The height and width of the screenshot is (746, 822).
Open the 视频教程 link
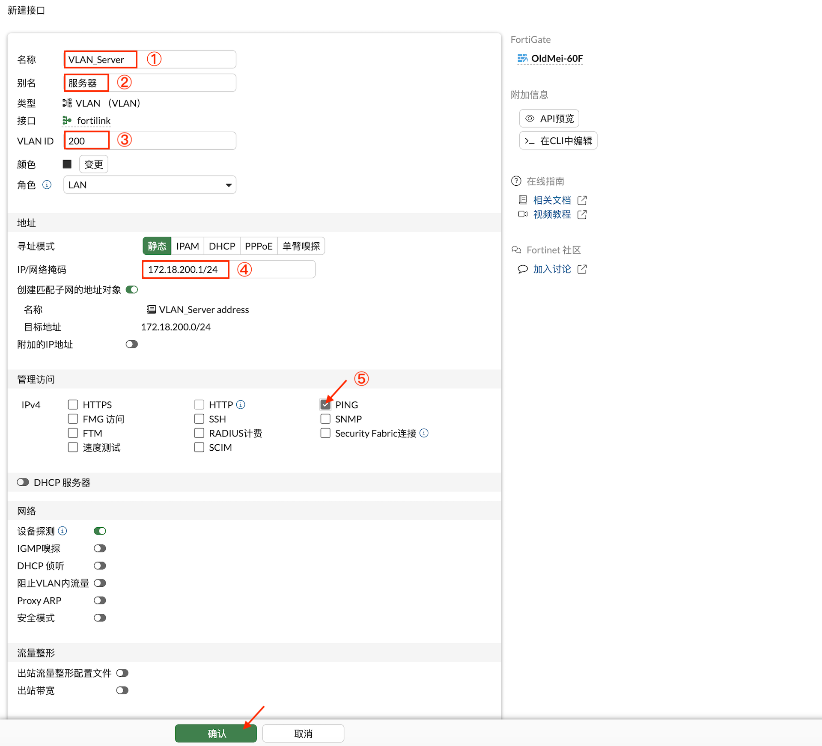point(552,214)
